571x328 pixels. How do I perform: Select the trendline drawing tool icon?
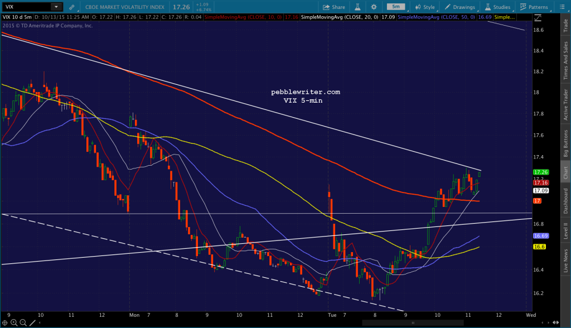pyautogui.click(x=32, y=322)
